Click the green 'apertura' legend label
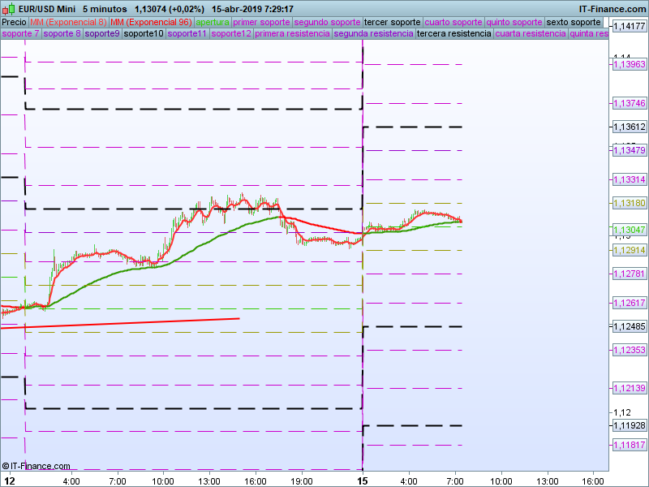The width and height of the screenshot is (649, 487). click(213, 22)
